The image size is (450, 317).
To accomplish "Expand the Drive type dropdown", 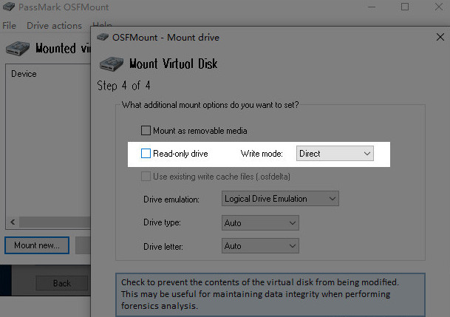I will [260, 223].
